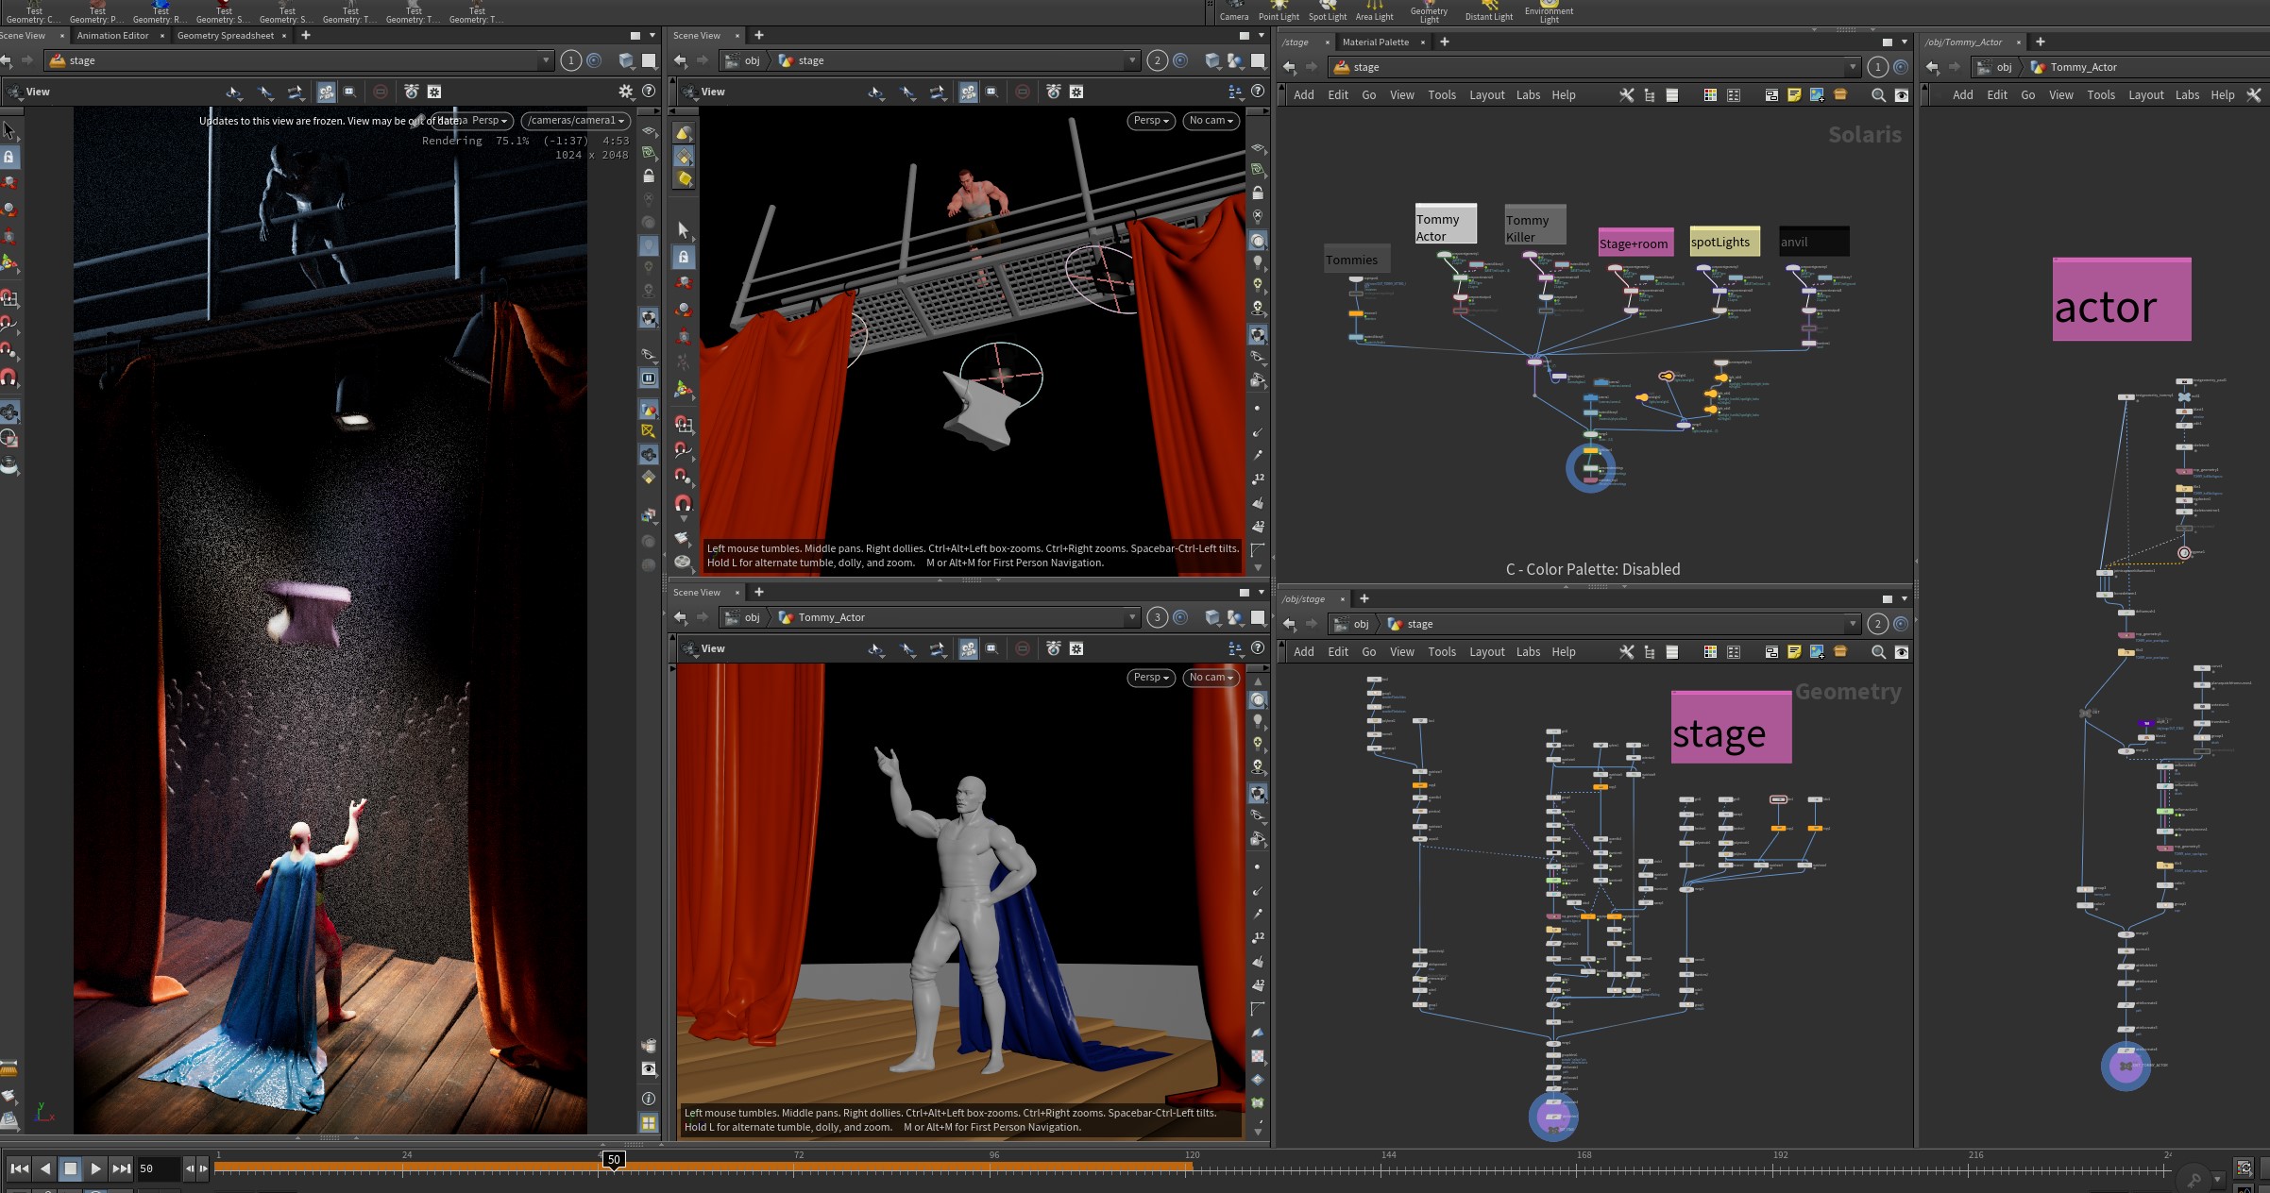Image resolution: width=2270 pixels, height=1193 pixels.
Task: Go back in the /stage network path bar
Action: [x=1289, y=67]
